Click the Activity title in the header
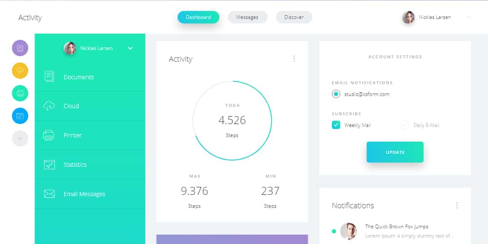488x244 pixels. click(x=30, y=18)
